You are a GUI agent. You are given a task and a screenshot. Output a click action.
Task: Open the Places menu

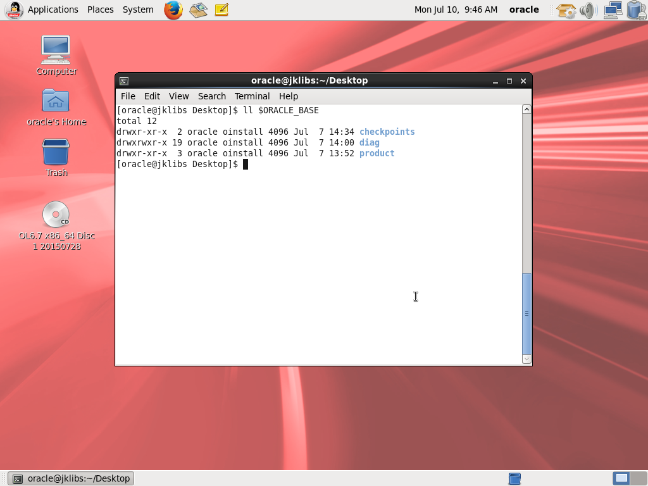click(x=101, y=9)
